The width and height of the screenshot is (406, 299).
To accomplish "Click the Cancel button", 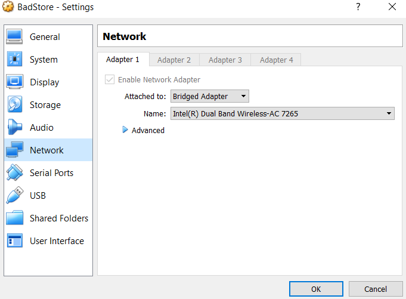I will click(x=376, y=289).
